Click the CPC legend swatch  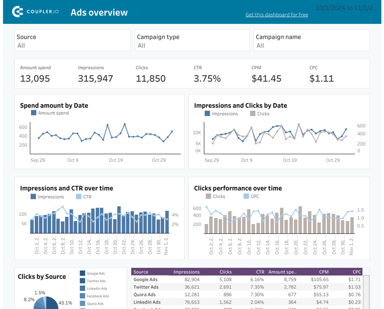pos(247,196)
